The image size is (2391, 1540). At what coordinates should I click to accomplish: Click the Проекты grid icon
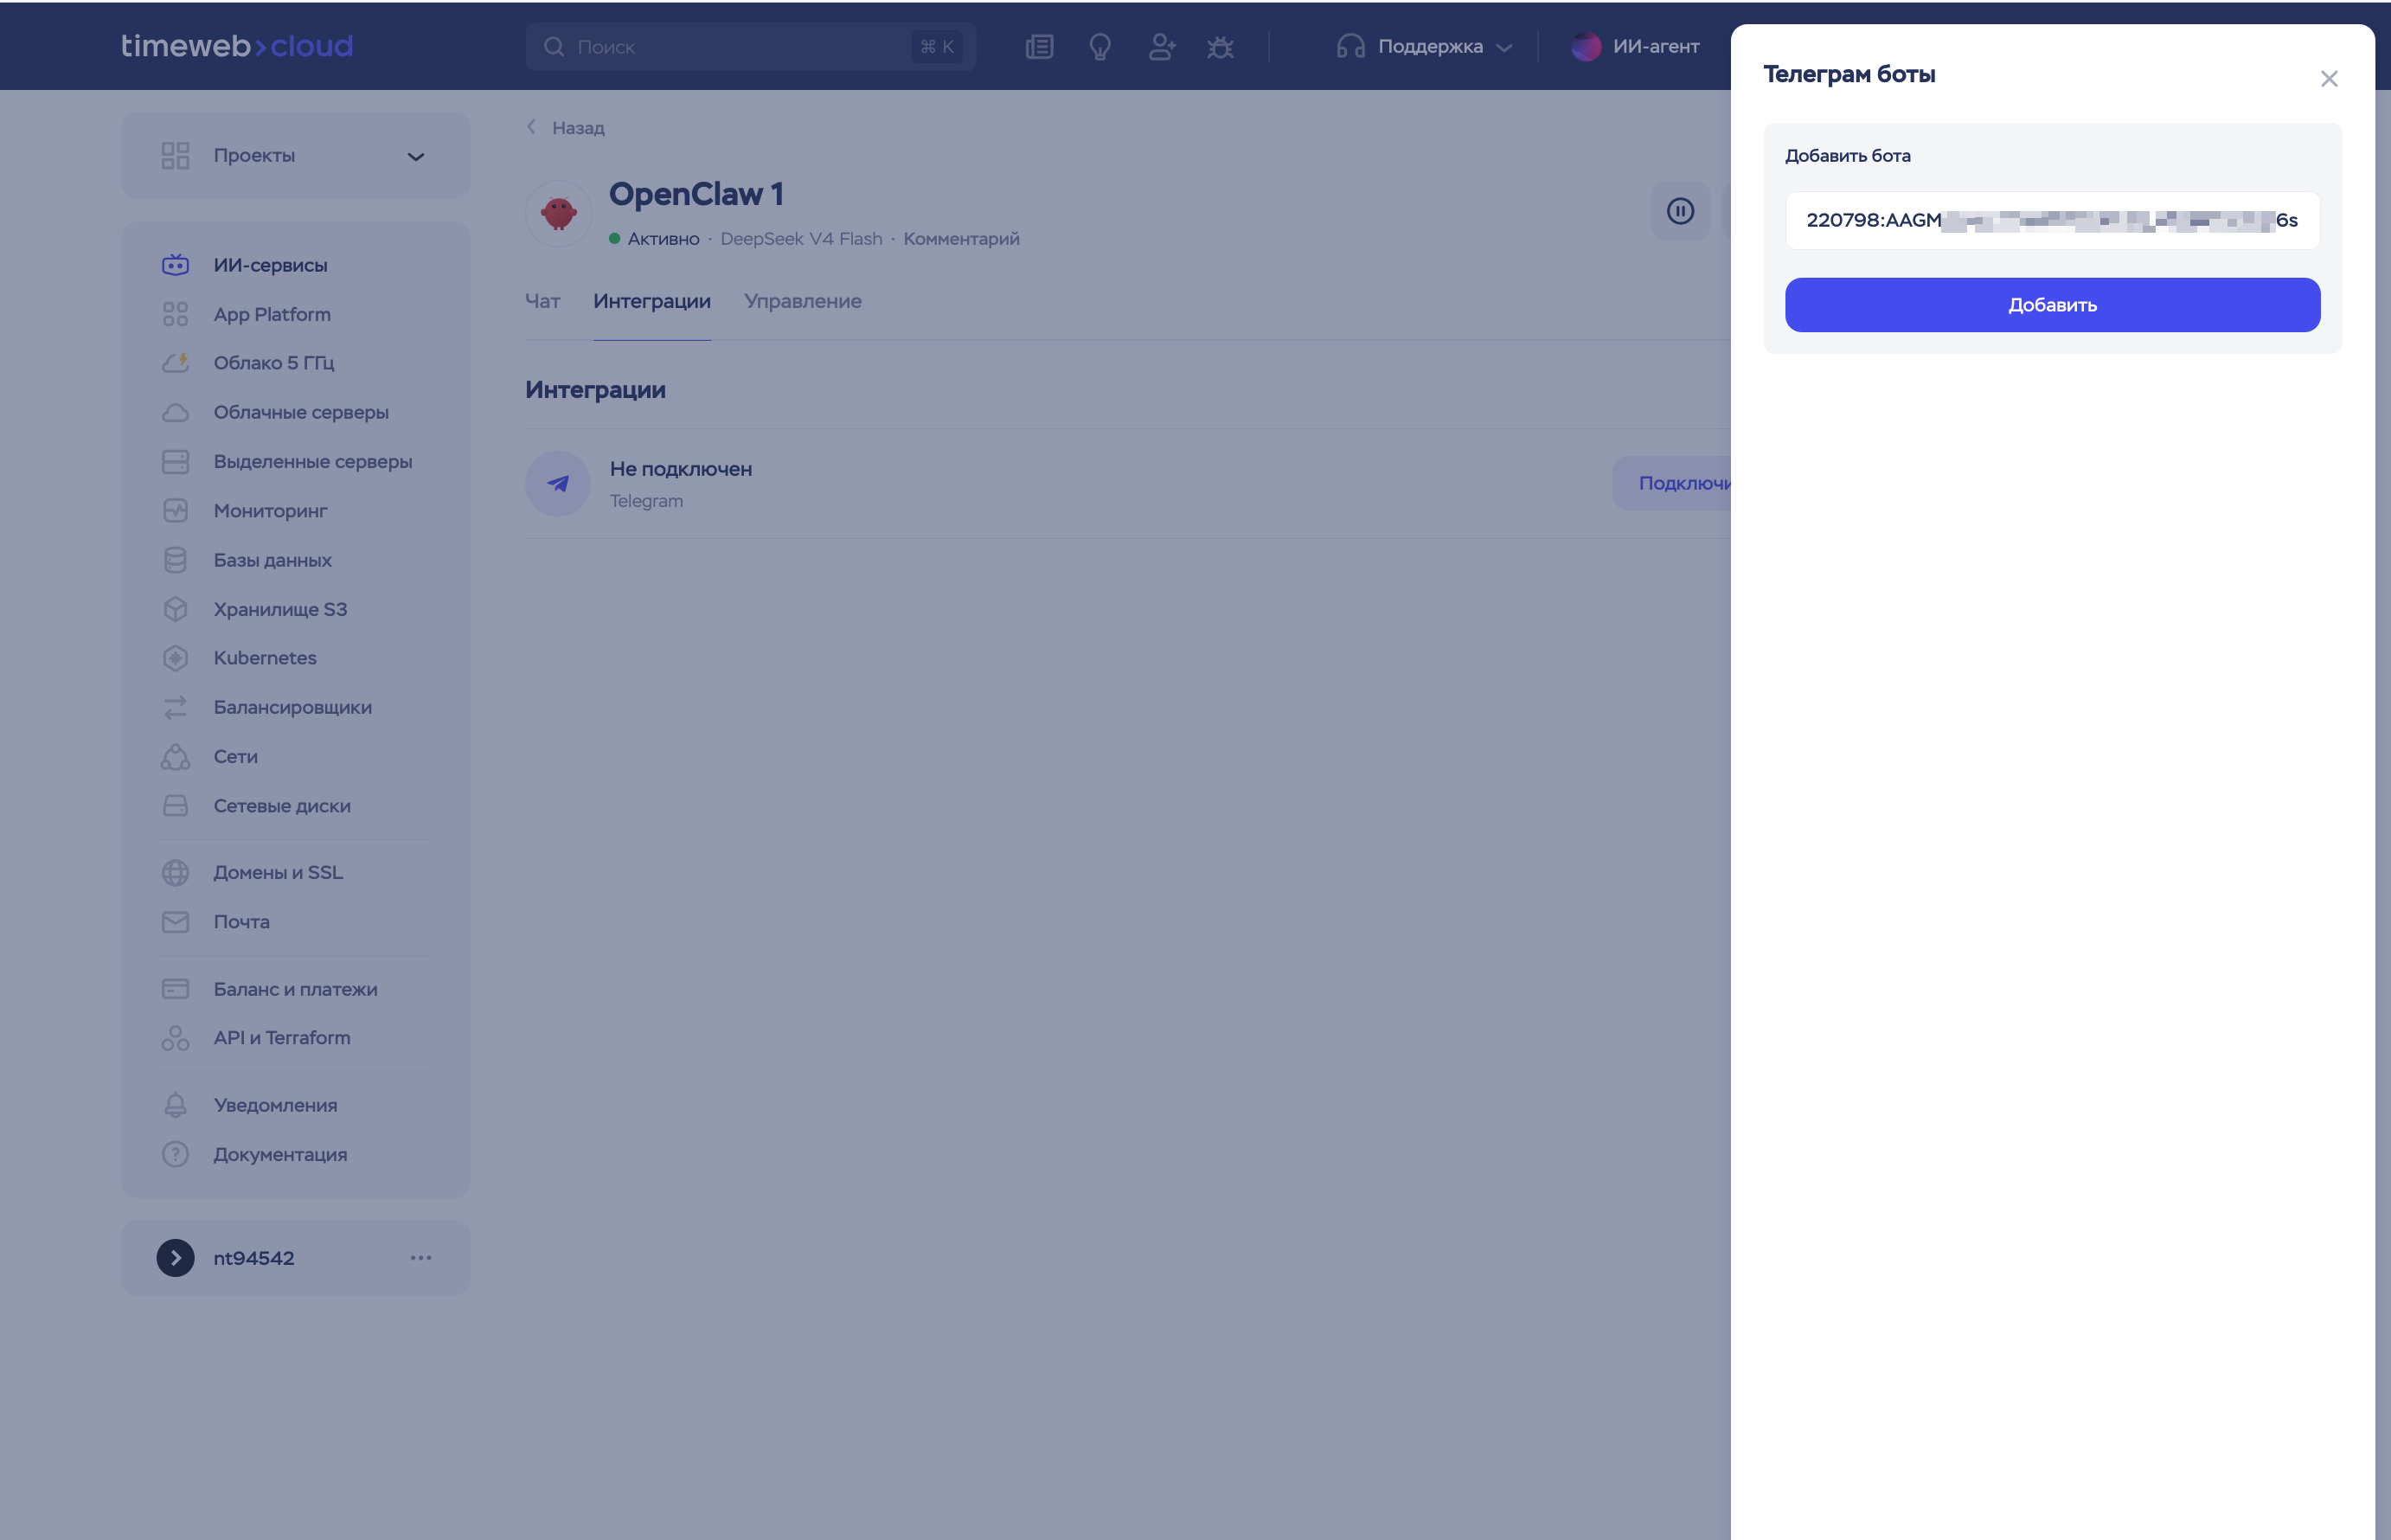pos(176,156)
